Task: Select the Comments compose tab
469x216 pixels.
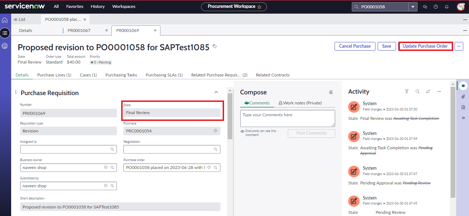Action: point(257,103)
